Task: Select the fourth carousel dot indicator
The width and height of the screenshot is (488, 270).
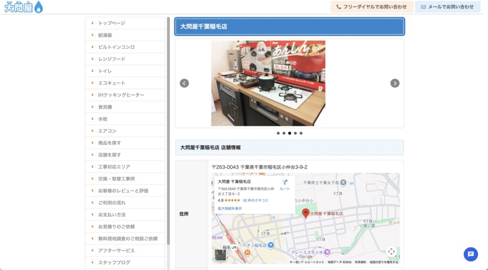Action: tap(295, 133)
